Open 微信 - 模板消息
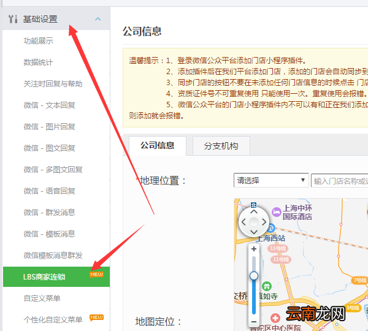368x331 pixels. pos(49,234)
